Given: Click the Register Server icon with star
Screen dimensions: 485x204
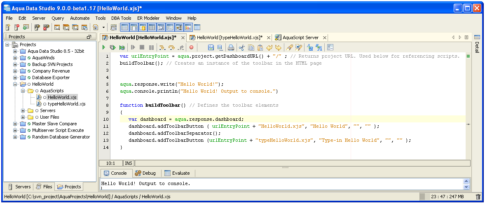Looking at the screenshot, I should (8, 27).
